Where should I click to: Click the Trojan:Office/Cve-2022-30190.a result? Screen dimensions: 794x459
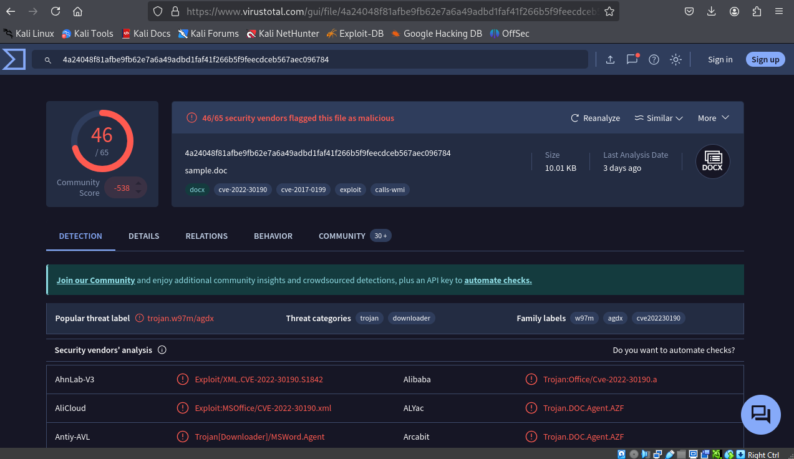[x=600, y=379]
